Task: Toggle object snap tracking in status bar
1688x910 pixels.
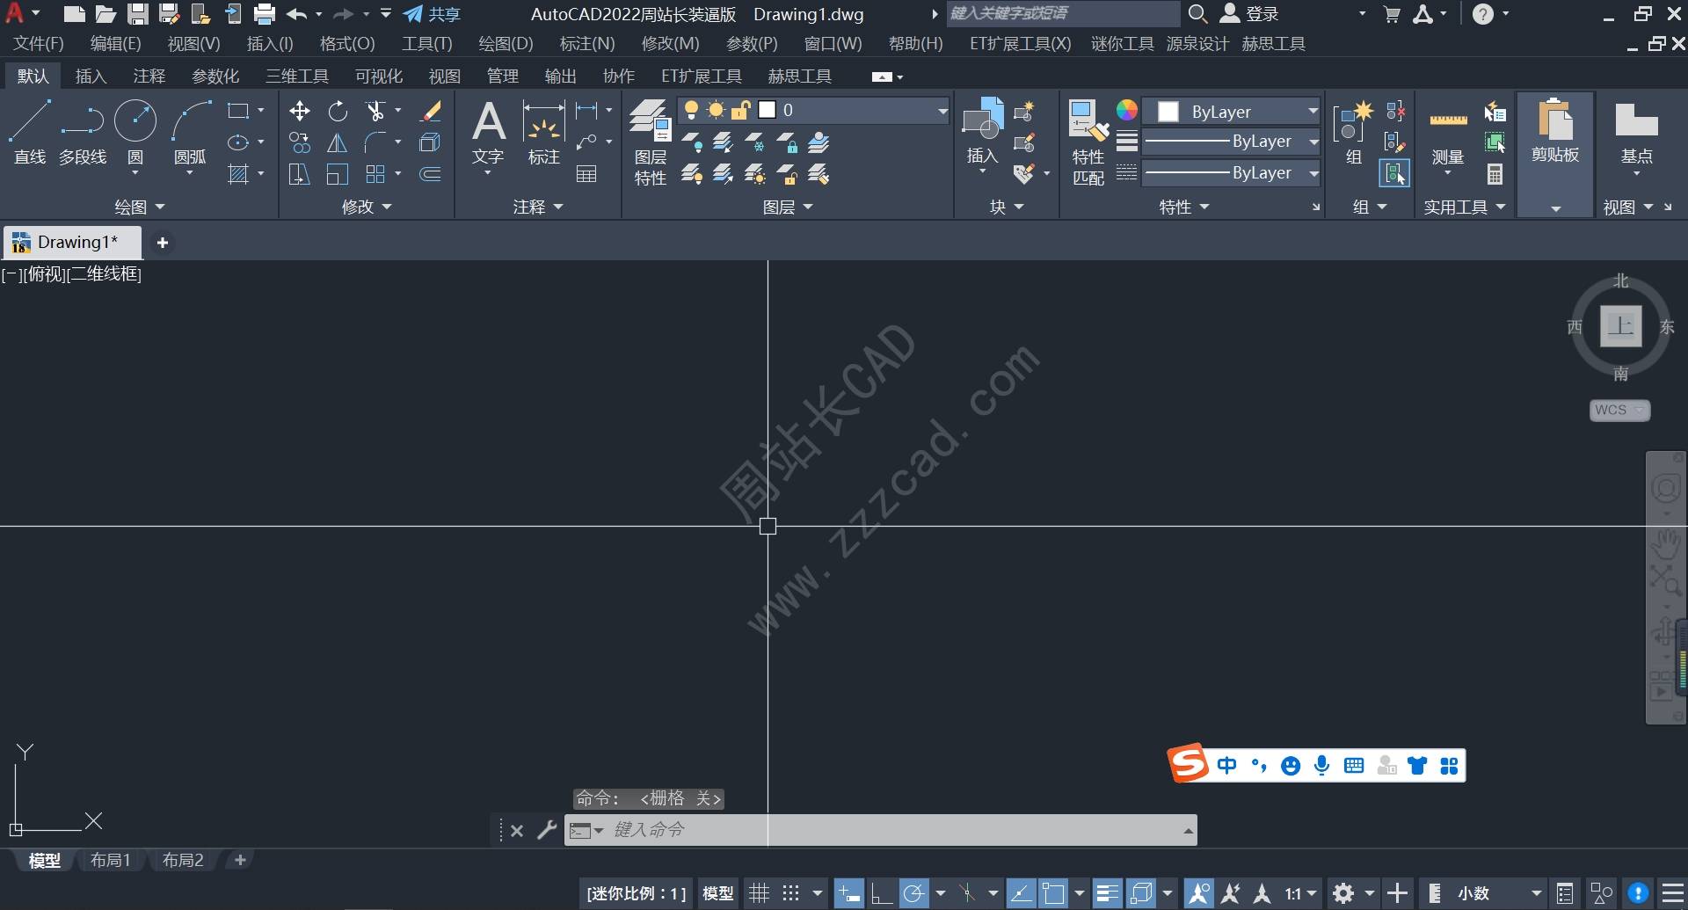Action: [1021, 893]
